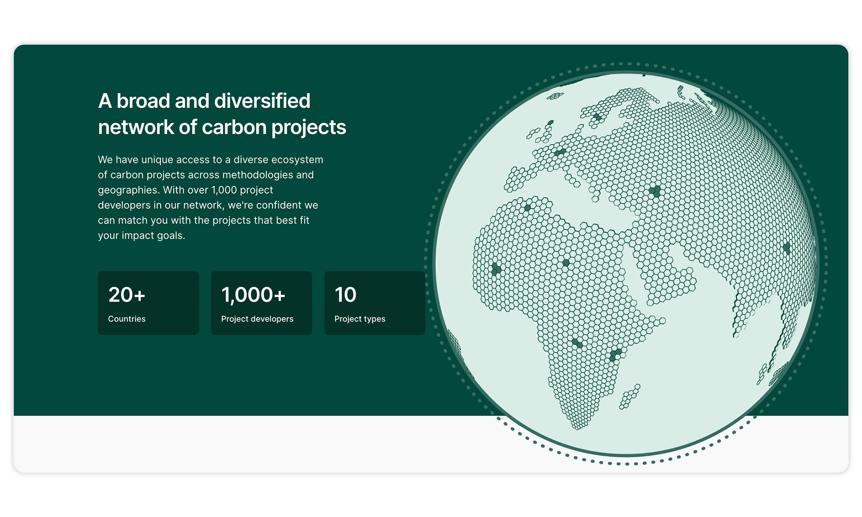Click the '1,000+ Project developers' stat card

tap(261, 302)
